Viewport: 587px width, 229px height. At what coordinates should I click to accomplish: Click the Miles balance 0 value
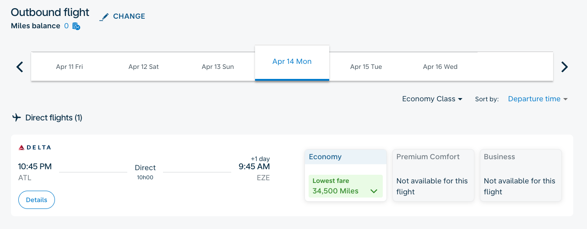(66, 26)
